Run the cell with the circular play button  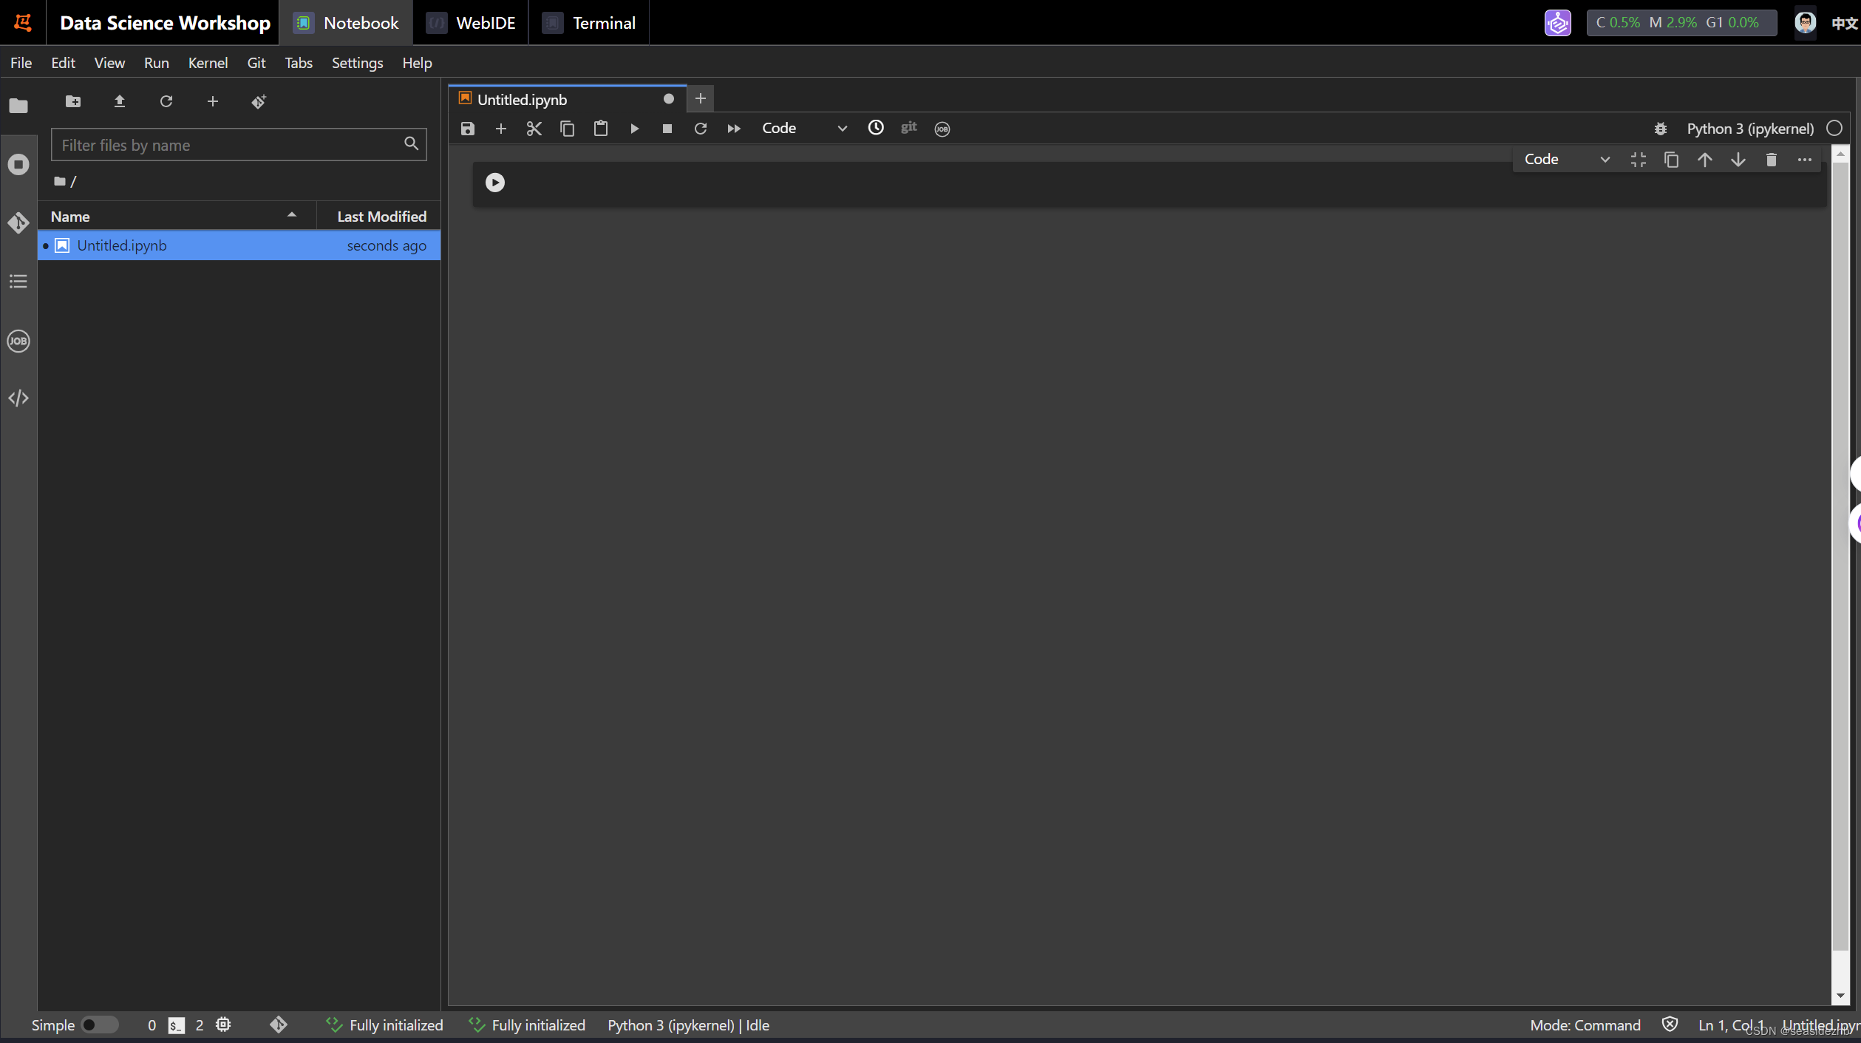[494, 183]
